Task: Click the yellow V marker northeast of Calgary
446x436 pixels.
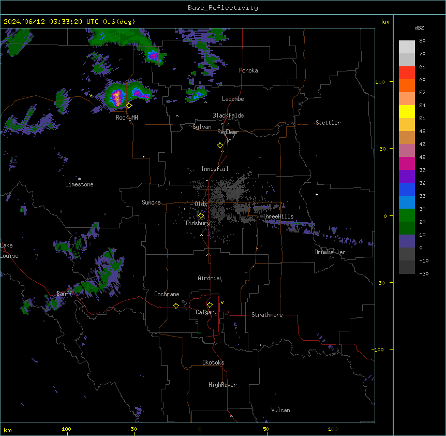Action: (x=222, y=302)
